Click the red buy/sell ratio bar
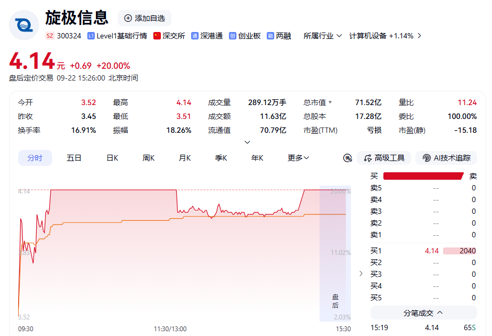The image size is (492, 336). [423, 176]
